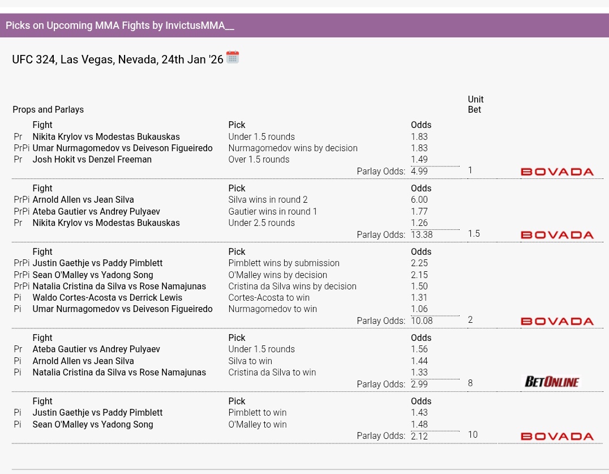Open Ateba Gautier vs Andrey Pulyaev round 1 fight
The width and height of the screenshot is (609, 474).
point(96,211)
